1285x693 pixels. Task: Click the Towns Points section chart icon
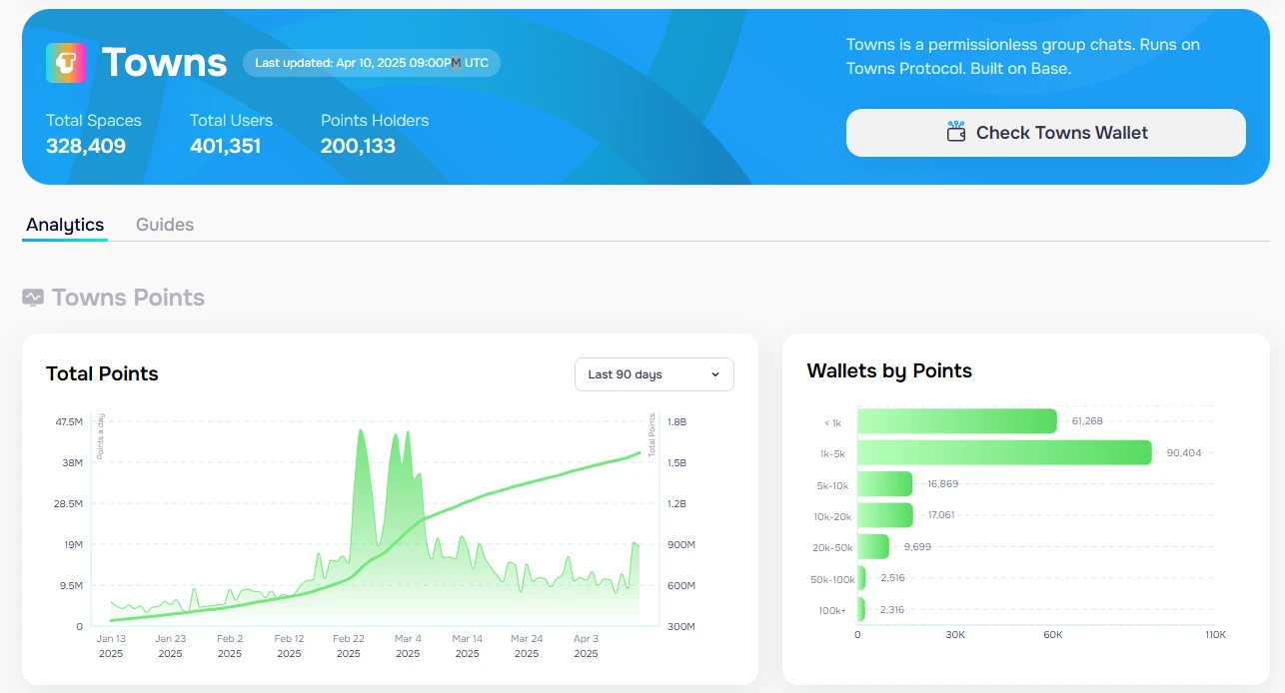tap(33, 298)
